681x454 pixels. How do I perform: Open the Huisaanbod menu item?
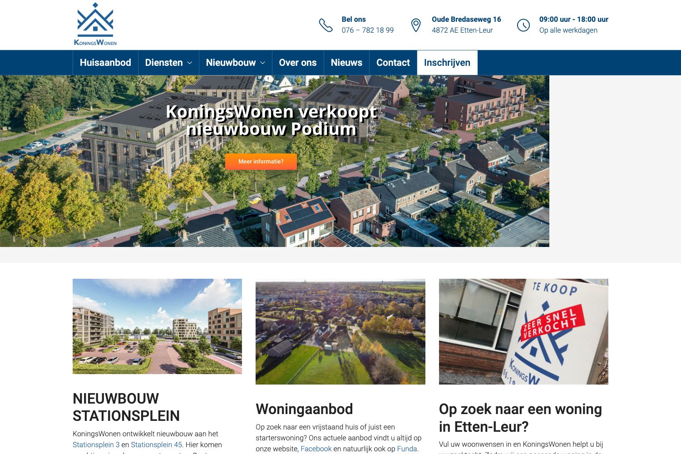coord(105,63)
